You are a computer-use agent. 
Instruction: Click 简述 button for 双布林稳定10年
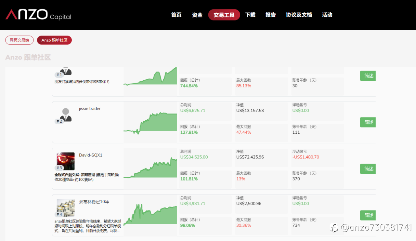tap(368, 215)
